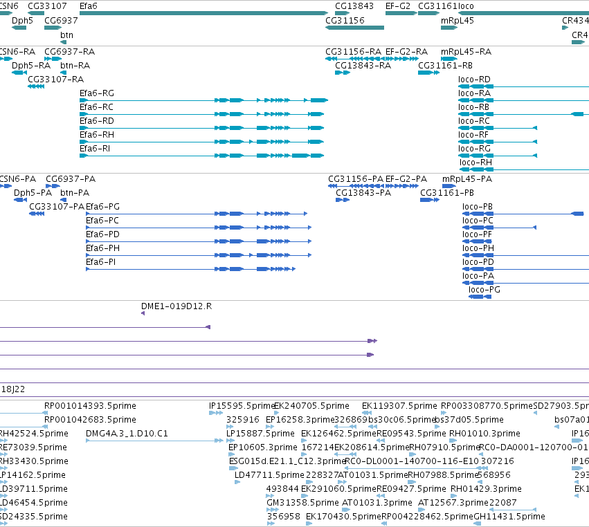Click EST LD47711.5prime
This screenshot has height=527, width=589.
tap(269, 475)
